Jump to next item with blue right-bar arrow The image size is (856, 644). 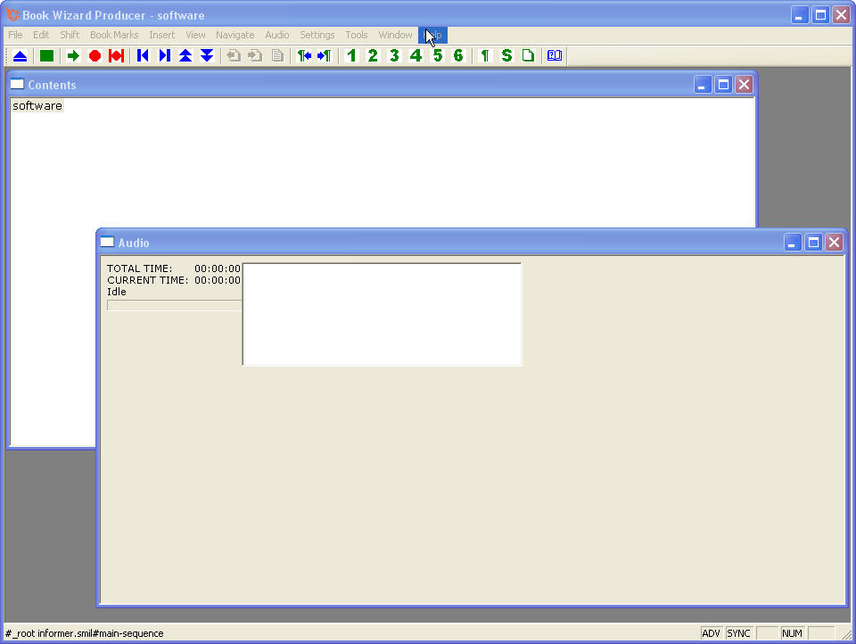[x=164, y=55]
